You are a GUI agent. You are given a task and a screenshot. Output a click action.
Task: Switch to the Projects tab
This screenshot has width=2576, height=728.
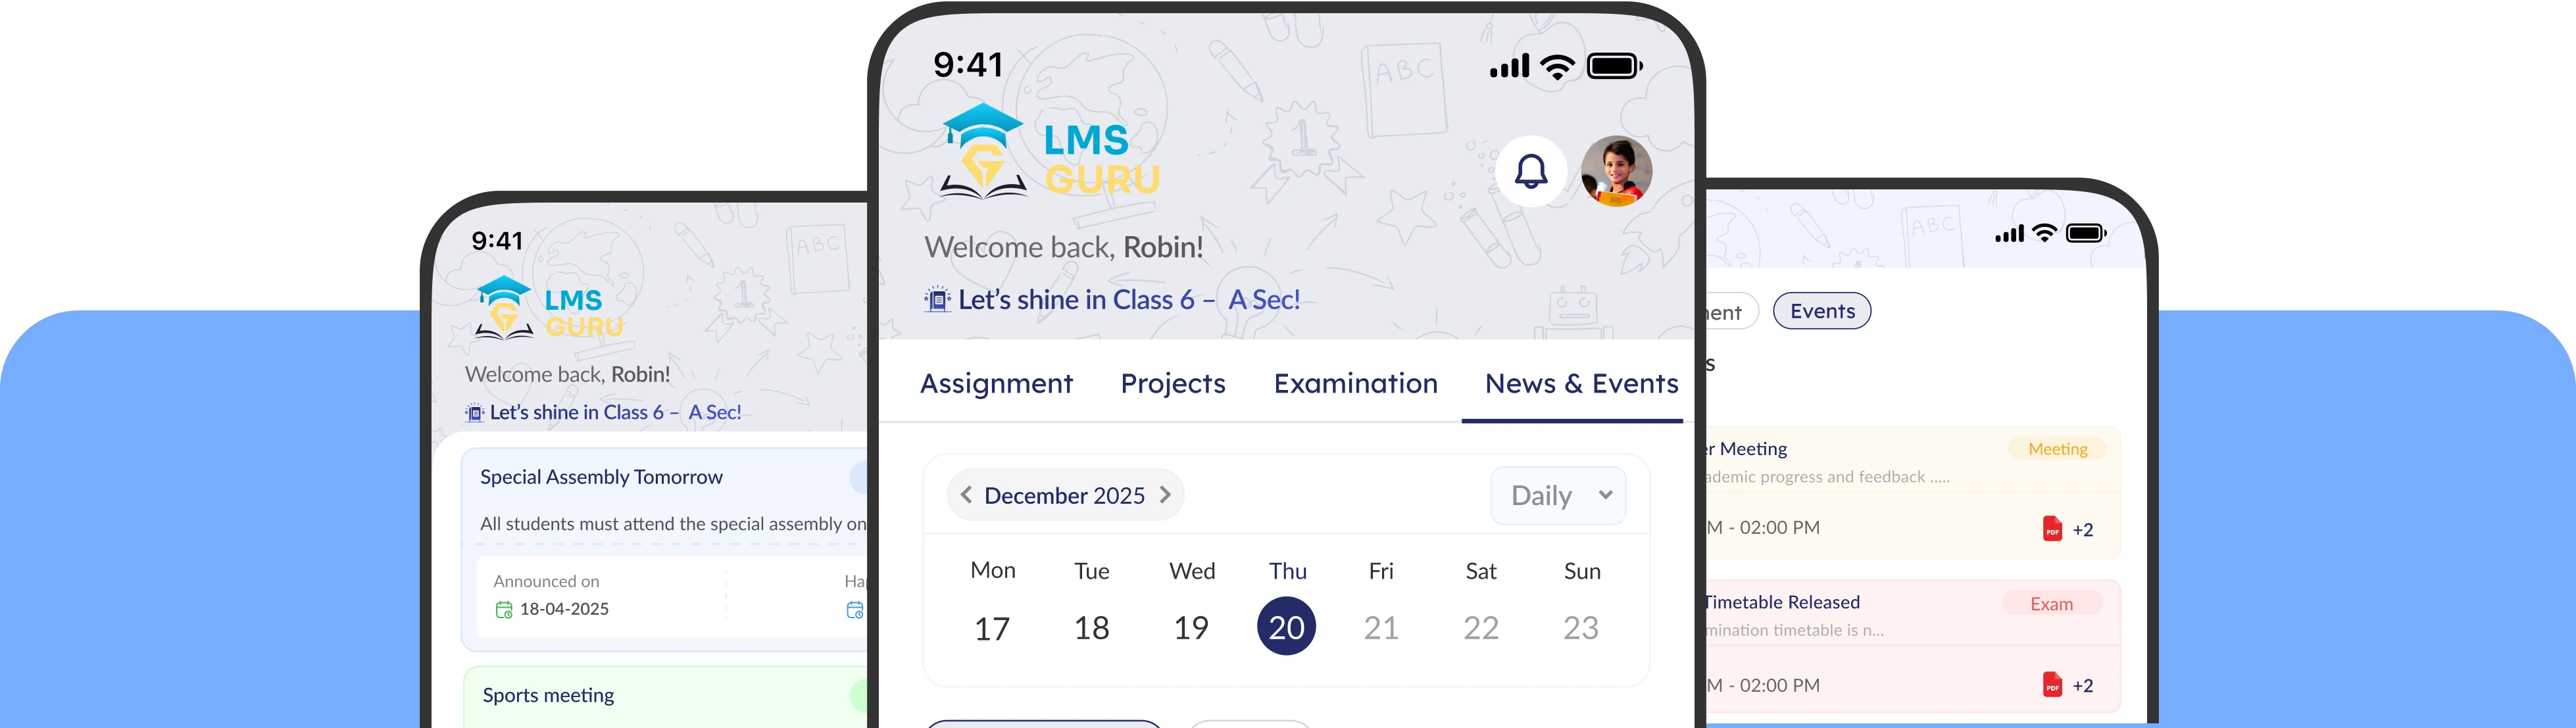(1173, 383)
